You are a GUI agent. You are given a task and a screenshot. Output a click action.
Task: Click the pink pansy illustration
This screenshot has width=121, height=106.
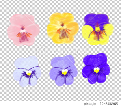click(x=23, y=30)
